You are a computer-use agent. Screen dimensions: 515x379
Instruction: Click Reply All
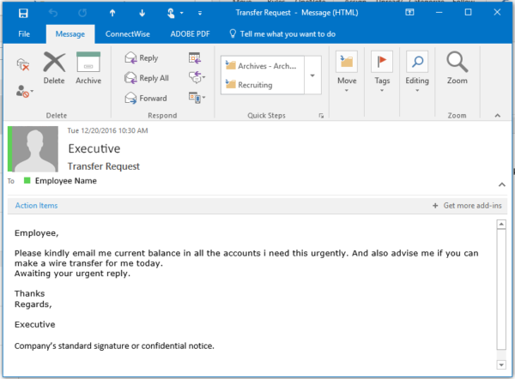[x=147, y=78]
